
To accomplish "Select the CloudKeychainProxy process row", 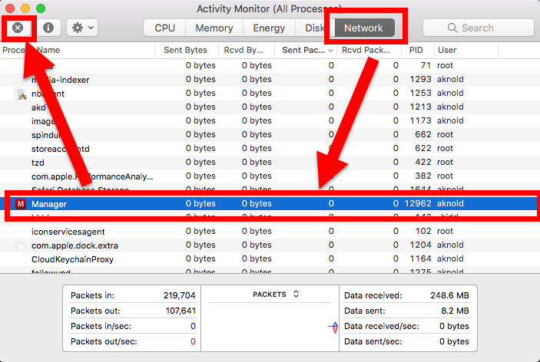I will pos(230,259).
